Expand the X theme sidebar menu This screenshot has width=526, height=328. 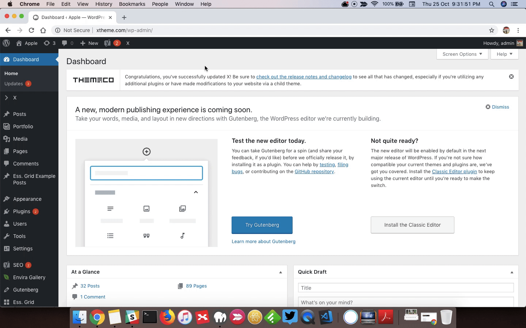tap(15, 98)
